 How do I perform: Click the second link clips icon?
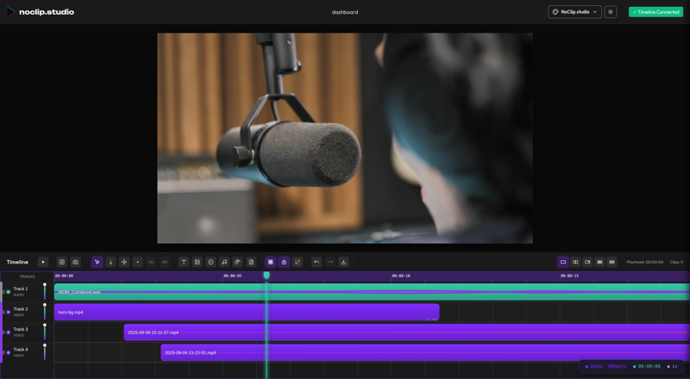(x=165, y=262)
